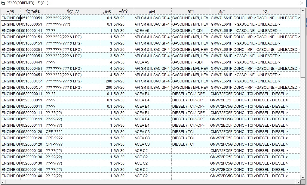
Task: Click header above the part number column
Action: (32, 12)
